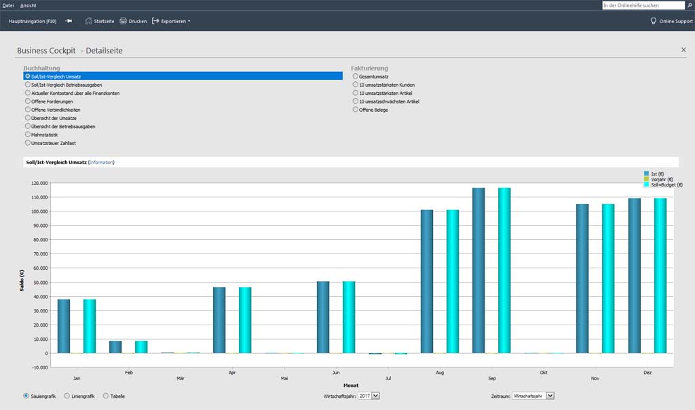Click the online help search field

point(643,5)
